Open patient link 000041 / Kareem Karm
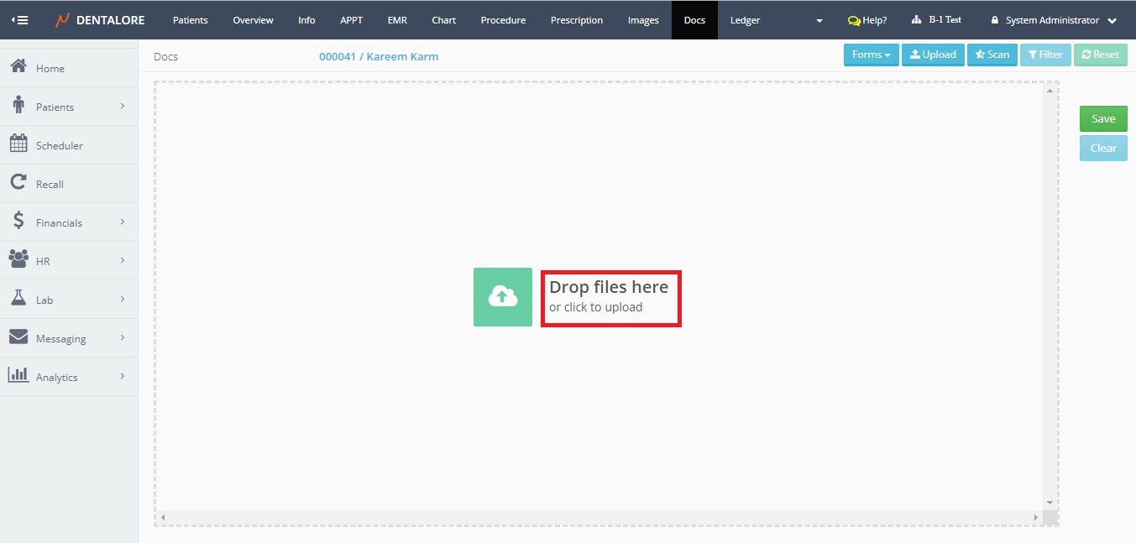This screenshot has width=1136, height=543. coord(379,57)
